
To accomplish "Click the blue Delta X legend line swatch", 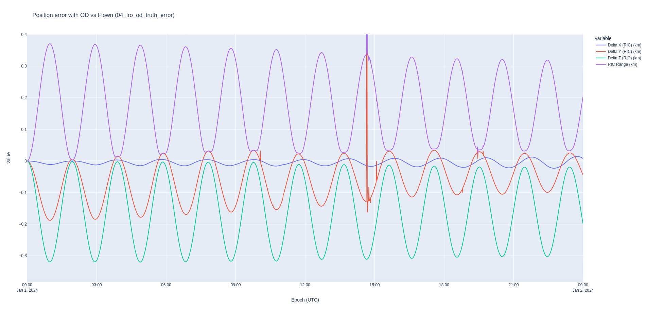I will (x=601, y=45).
